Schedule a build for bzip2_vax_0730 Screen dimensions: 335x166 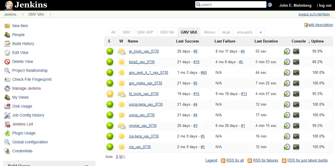(x=287, y=62)
